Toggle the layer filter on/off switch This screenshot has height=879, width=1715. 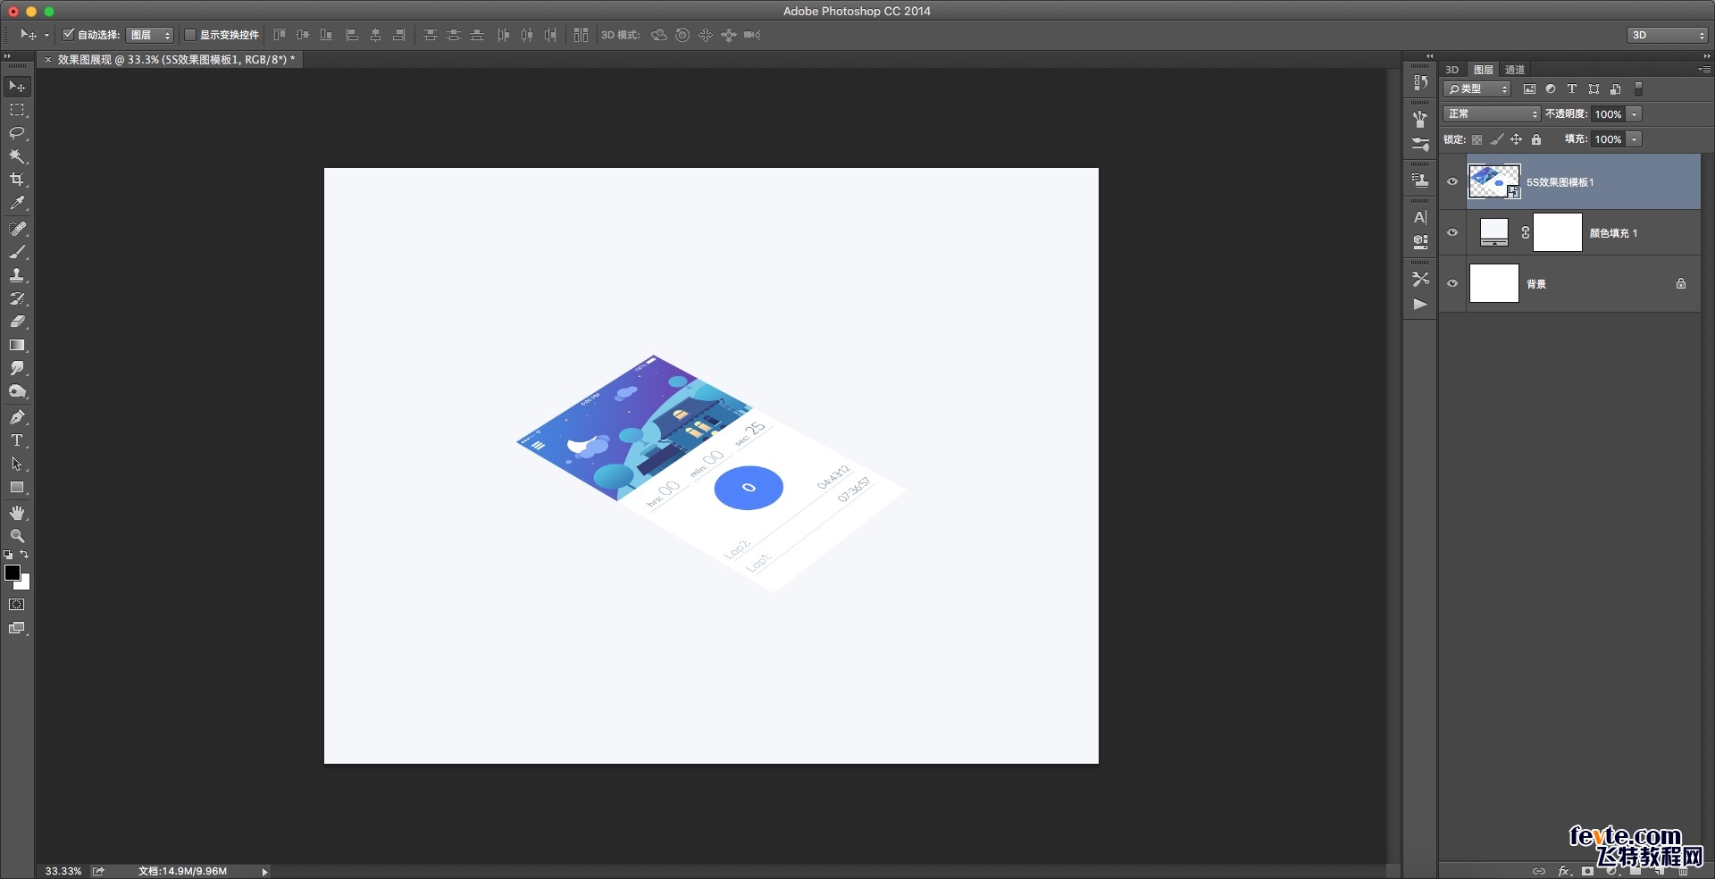tap(1638, 89)
